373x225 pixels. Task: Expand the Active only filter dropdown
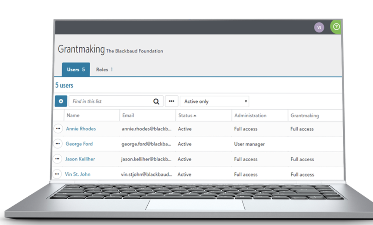[214, 101]
